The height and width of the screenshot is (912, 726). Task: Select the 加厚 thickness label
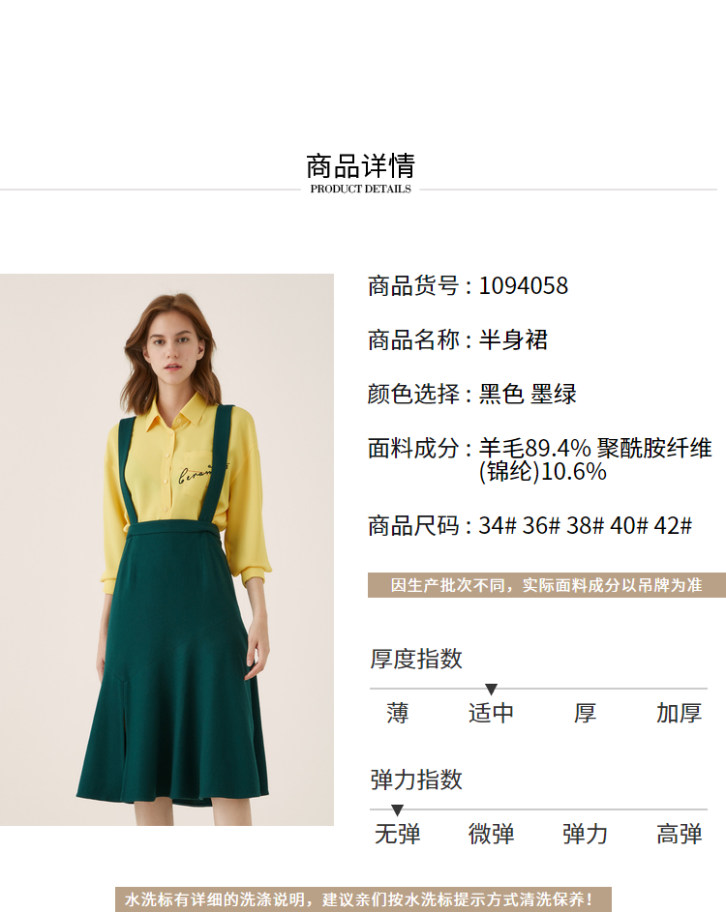click(x=679, y=713)
